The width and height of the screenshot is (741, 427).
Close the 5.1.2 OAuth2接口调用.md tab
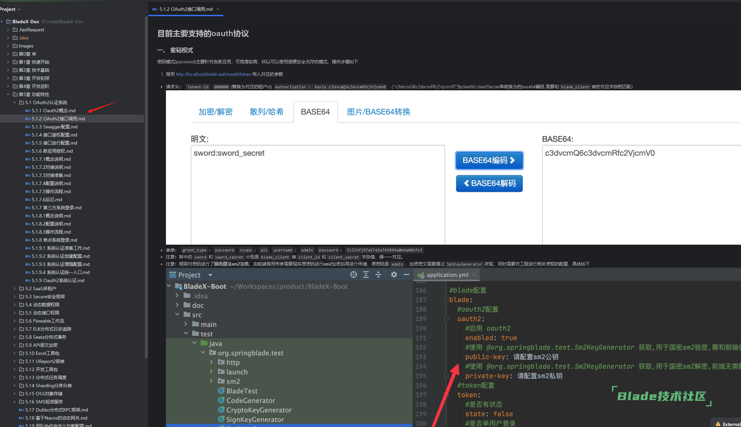click(218, 9)
